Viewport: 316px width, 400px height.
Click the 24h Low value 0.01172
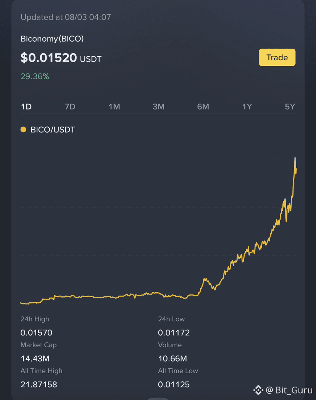(174, 333)
